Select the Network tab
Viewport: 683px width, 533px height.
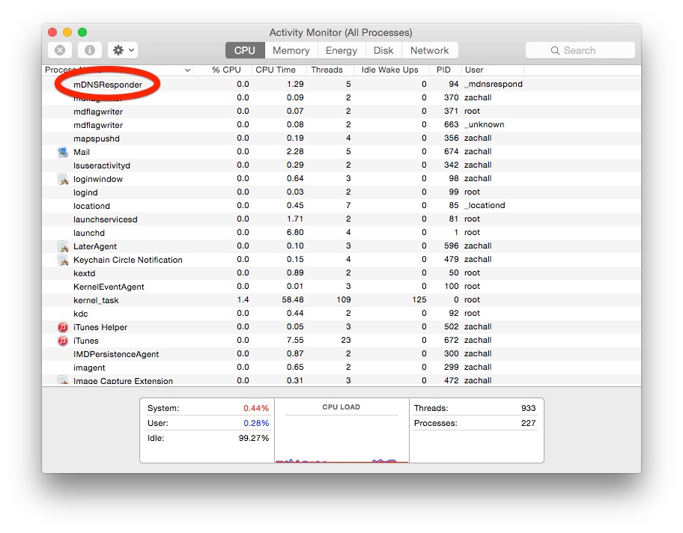tap(429, 50)
